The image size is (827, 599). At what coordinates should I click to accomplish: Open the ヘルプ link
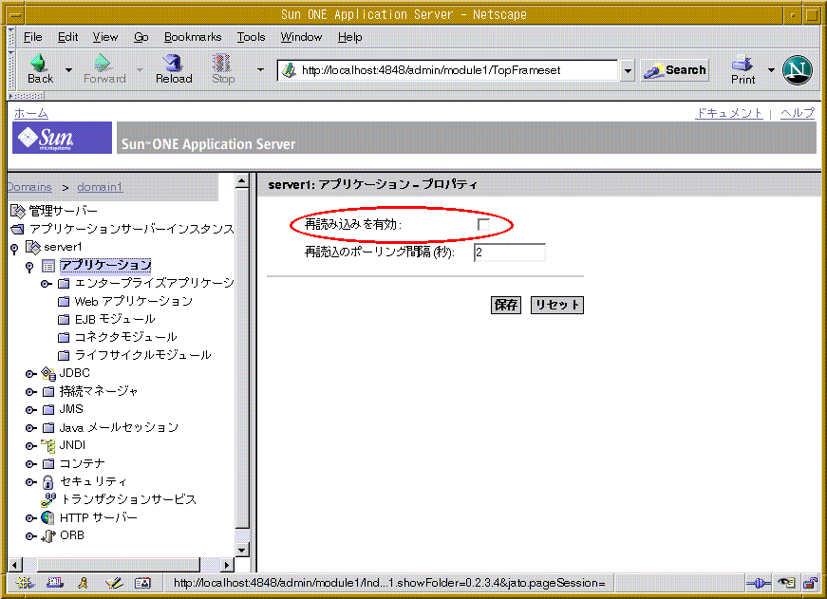[798, 113]
